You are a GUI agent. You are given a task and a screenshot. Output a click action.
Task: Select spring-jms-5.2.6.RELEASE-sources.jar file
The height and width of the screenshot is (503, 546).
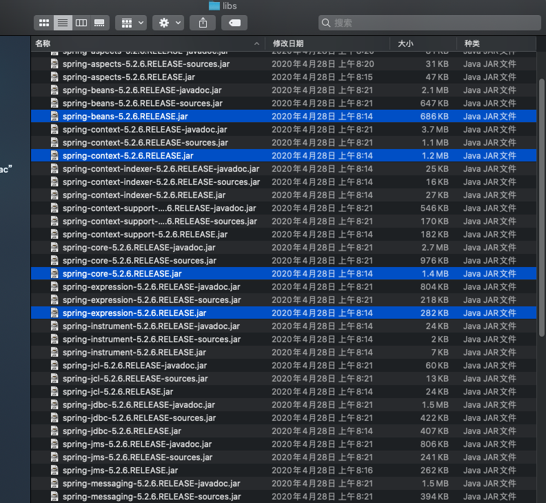[x=284, y=457]
